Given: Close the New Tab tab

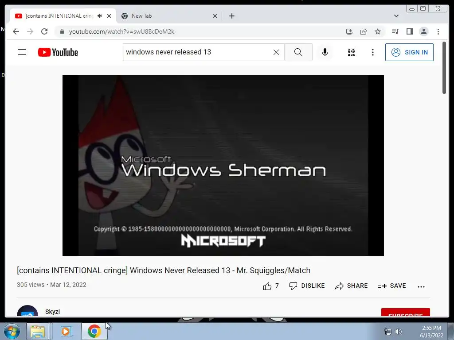Looking at the screenshot, I should point(215,16).
